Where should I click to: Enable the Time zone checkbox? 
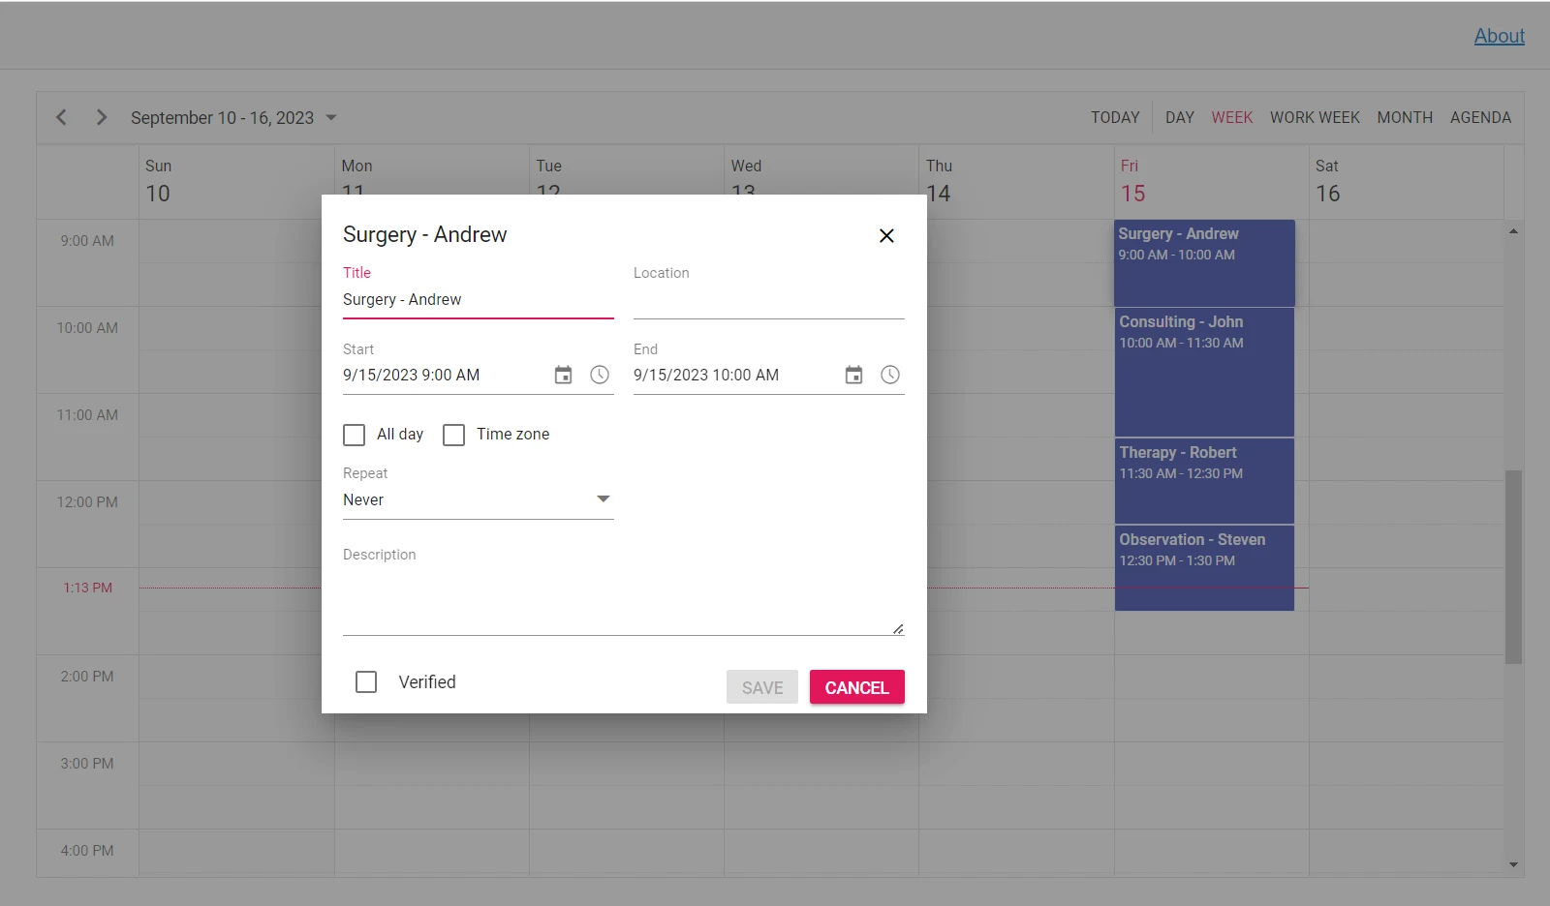(x=453, y=435)
